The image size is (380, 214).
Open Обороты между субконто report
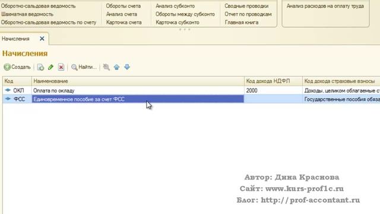pos(185,14)
